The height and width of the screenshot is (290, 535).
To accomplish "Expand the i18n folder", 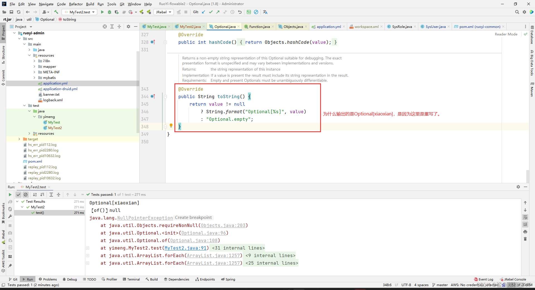I will 35,61.
